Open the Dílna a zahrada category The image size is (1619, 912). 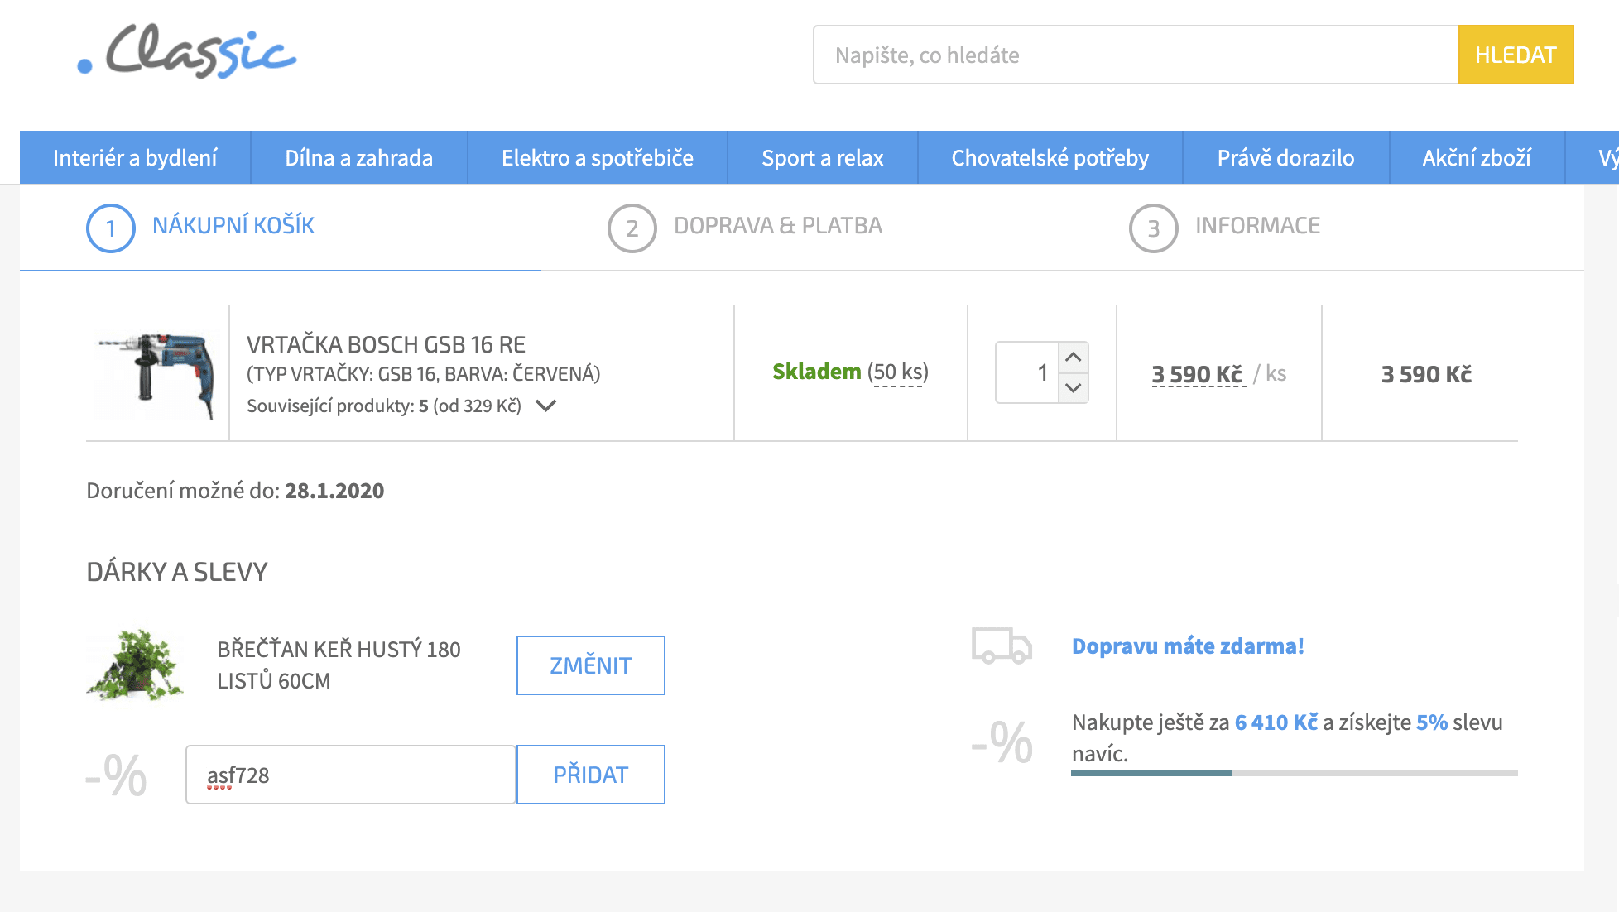point(358,157)
